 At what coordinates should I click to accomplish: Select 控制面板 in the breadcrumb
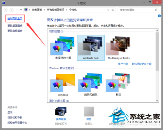[x=37, y=10]
